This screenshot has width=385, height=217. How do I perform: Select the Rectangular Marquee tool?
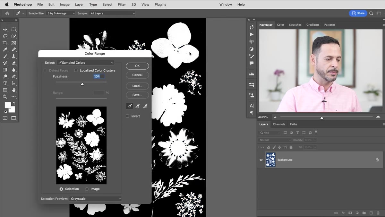13,30
